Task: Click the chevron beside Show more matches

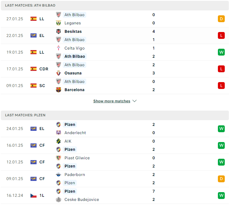Action: pos(134,101)
